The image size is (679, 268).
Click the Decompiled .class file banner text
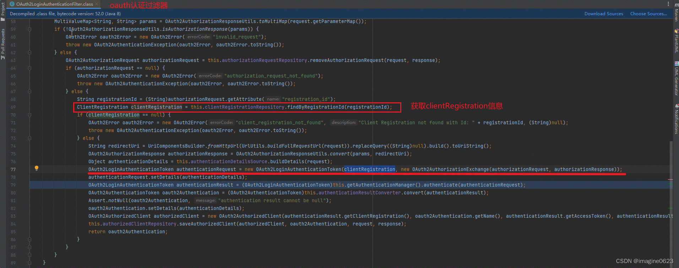coord(65,14)
